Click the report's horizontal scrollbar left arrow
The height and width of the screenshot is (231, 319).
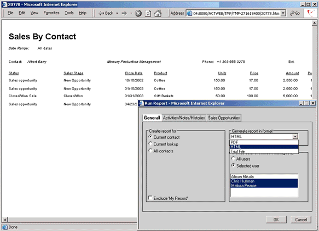point(5,220)
